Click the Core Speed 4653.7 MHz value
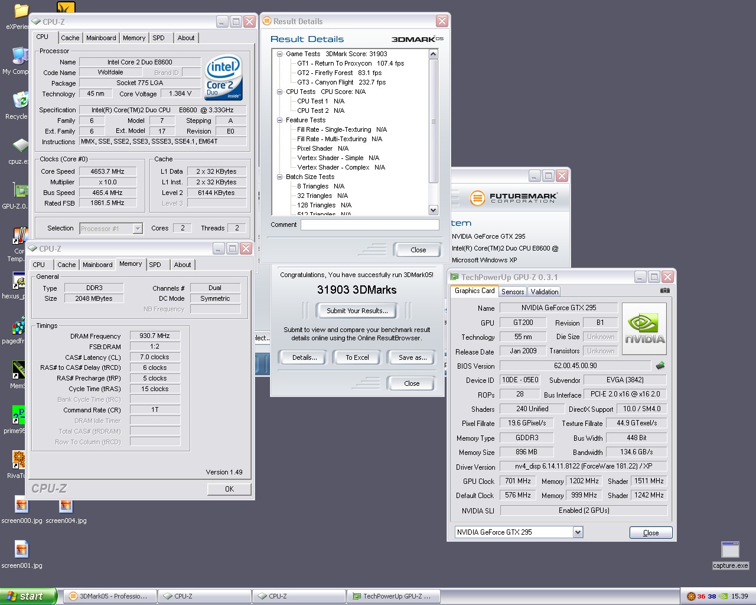This screenshot has height=605, width=756. [x=107, y=171]
